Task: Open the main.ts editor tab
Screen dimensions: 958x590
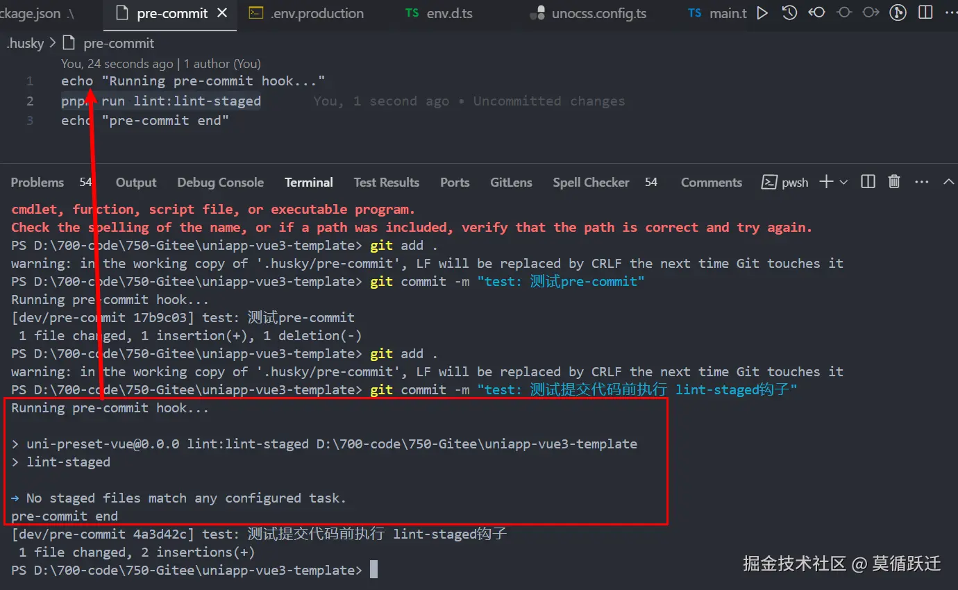Action: click(716, 13)
